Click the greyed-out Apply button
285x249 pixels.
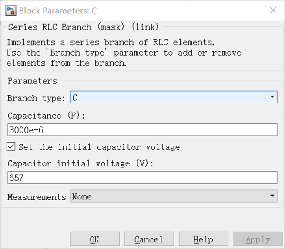point(258,239)
